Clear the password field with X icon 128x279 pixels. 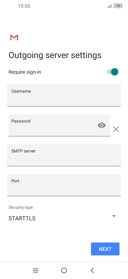click(x=116, y=129)
